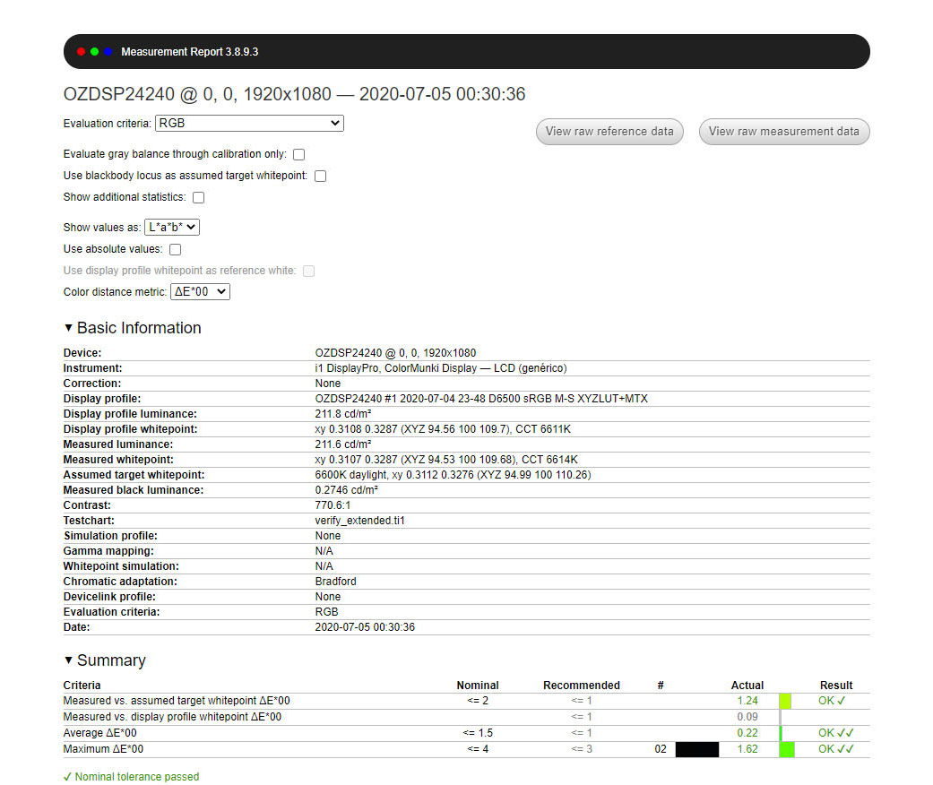Tick the Use absolute values checkbox
933x785 pixels.
tap(175, 249)
